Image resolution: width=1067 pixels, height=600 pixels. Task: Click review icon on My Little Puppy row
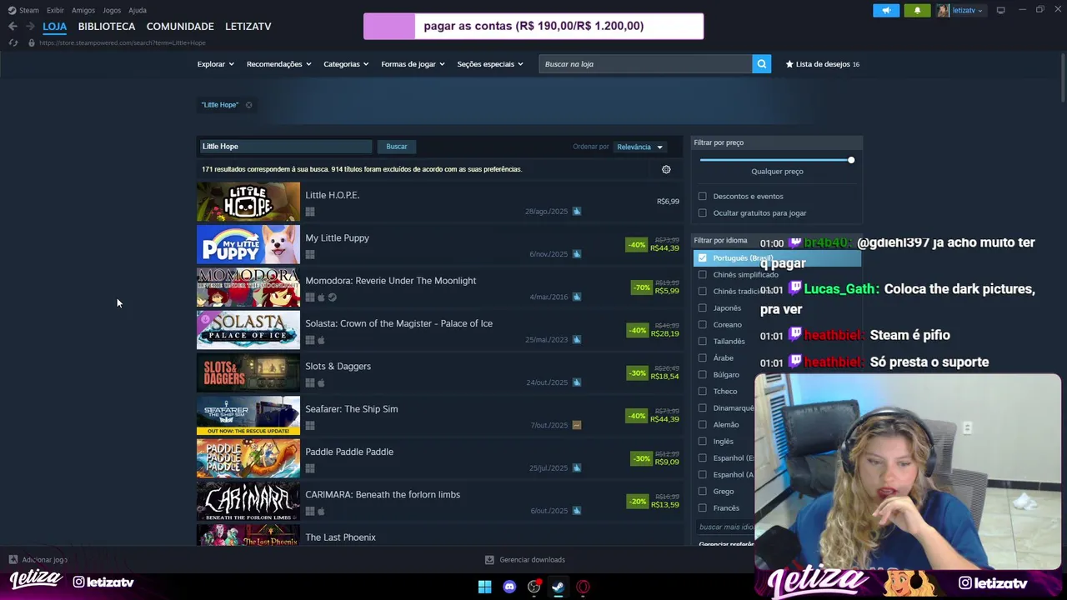[576, 254]
